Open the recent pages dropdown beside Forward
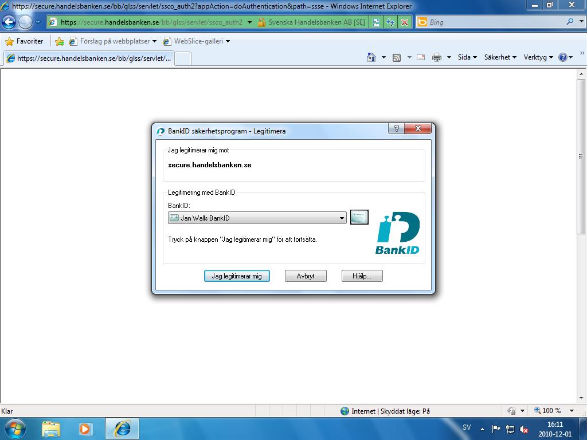The width and height of the screenshot is (587, 440). tap(38, 22)
